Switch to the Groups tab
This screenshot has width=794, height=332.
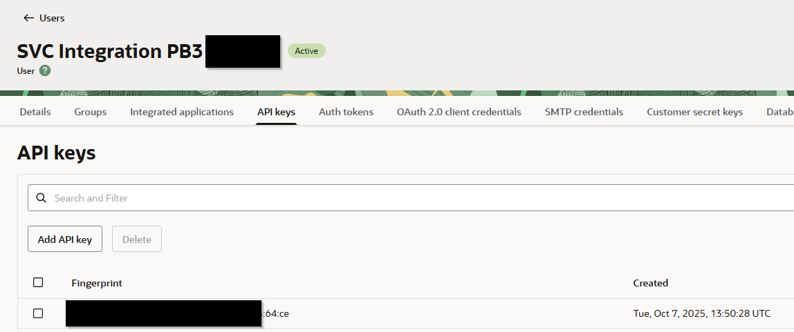coord(91,112)
